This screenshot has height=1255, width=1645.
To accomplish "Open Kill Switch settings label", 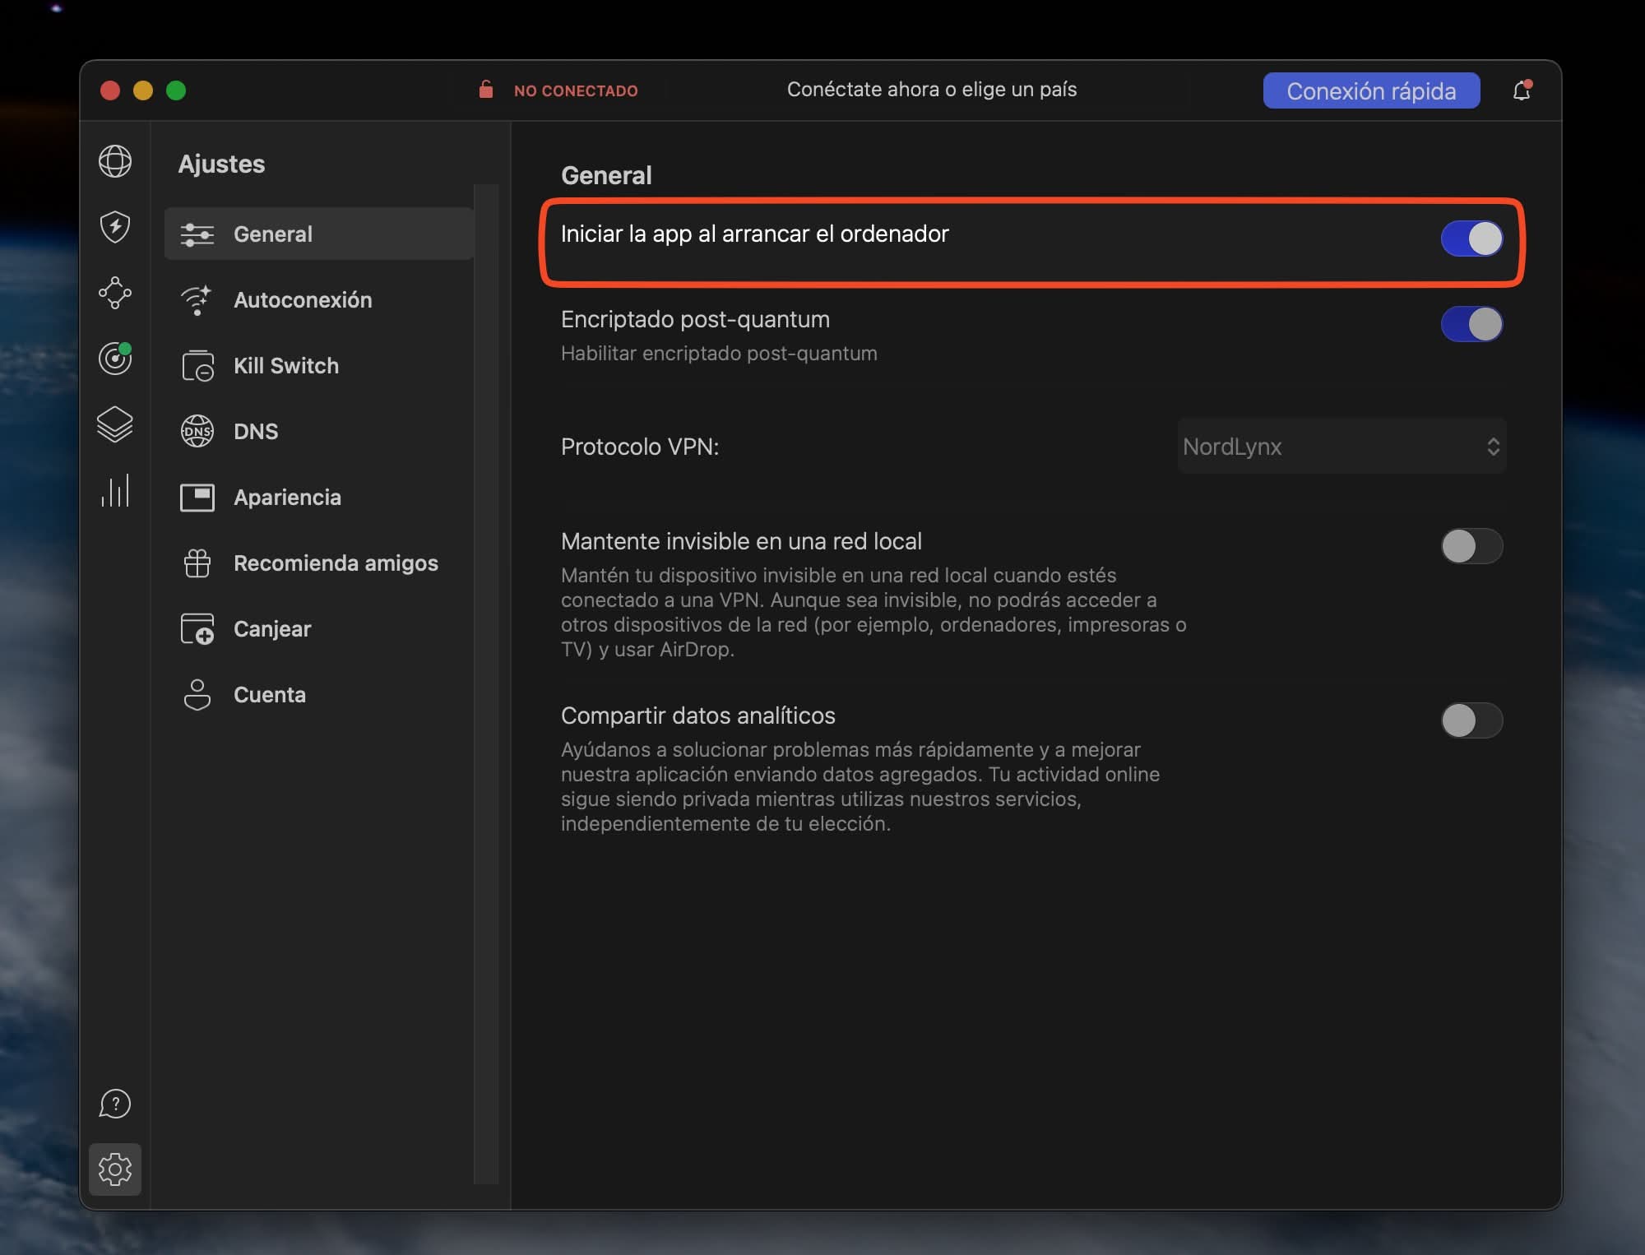I will click(x=286, y=366).
